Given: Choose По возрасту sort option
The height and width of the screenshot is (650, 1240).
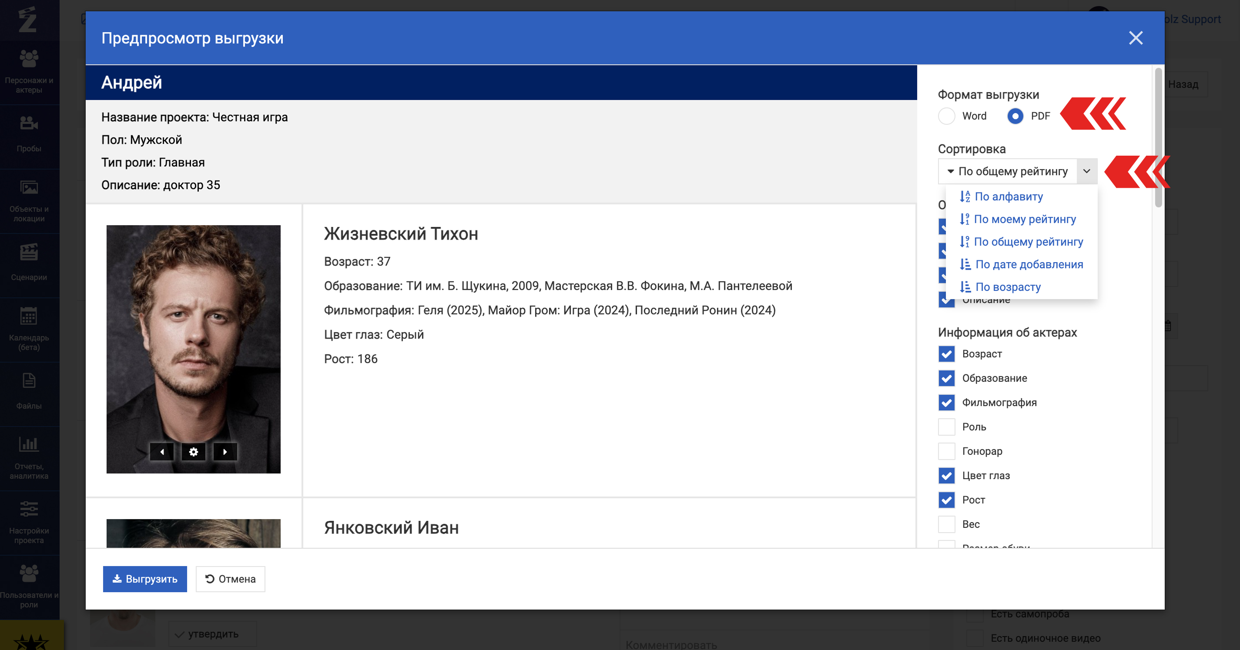Looking at the screenshot, I should point(1008,287).
